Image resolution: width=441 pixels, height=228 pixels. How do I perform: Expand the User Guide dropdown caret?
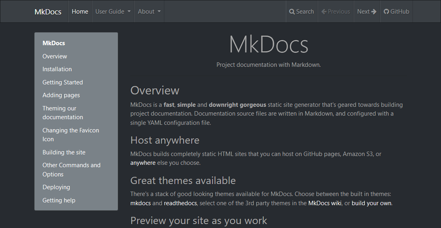click(x=129, y=12)
